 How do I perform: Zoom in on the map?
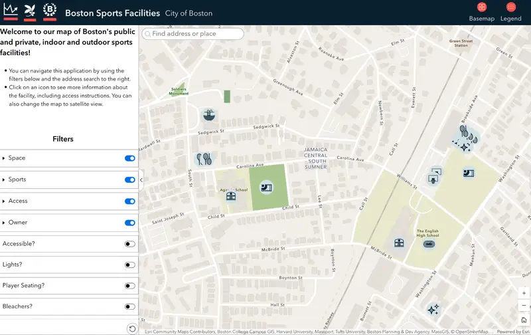[x=524, y=293]
